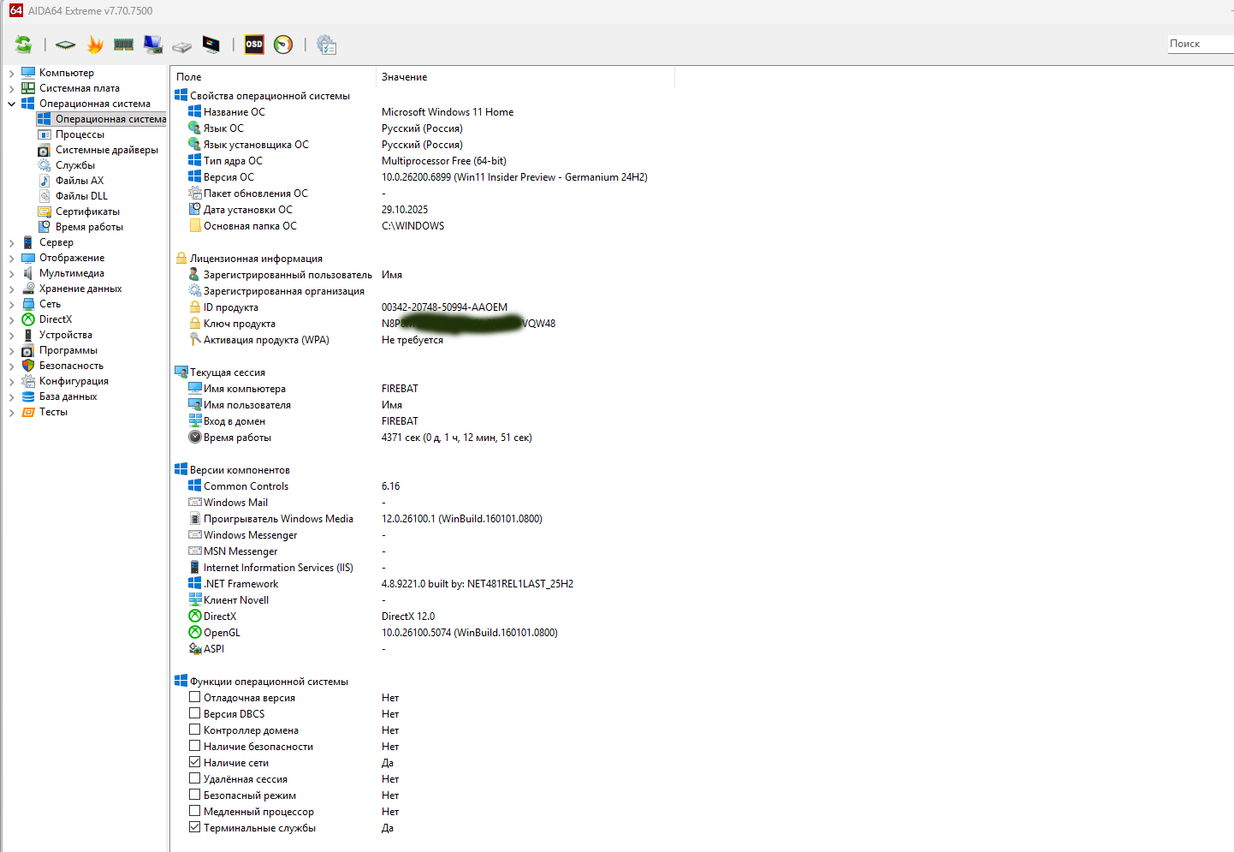Expand the Мультимедиа node arrow
The height and width of the screenshot is (852, 1234).
pos(11,273)
